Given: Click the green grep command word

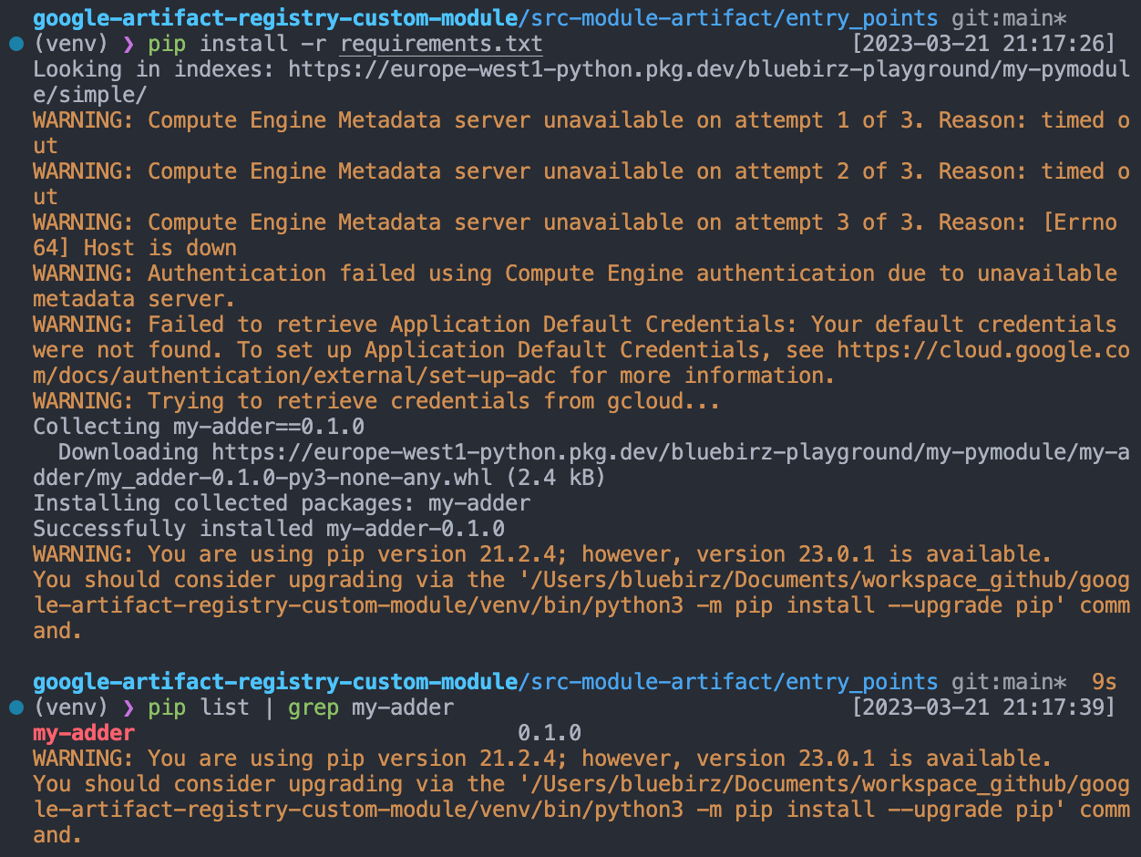Looking at the screenshot, I should (314, 708).
